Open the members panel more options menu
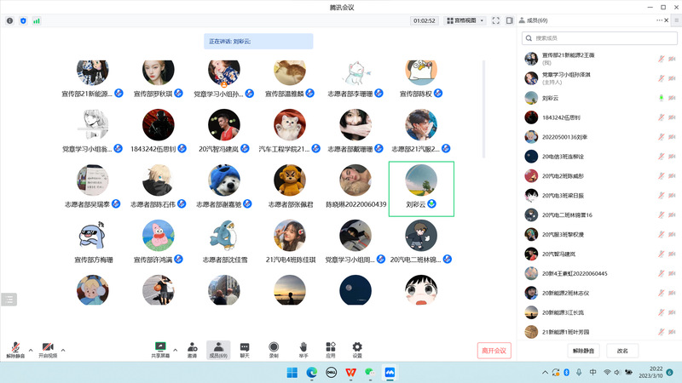This screenshot has width=682, height=383. click(x=660, y=20)
